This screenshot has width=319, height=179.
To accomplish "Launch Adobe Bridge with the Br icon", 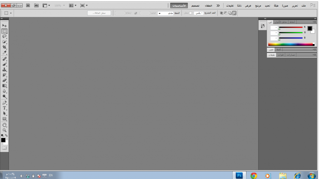I will (x=28, y=5).
